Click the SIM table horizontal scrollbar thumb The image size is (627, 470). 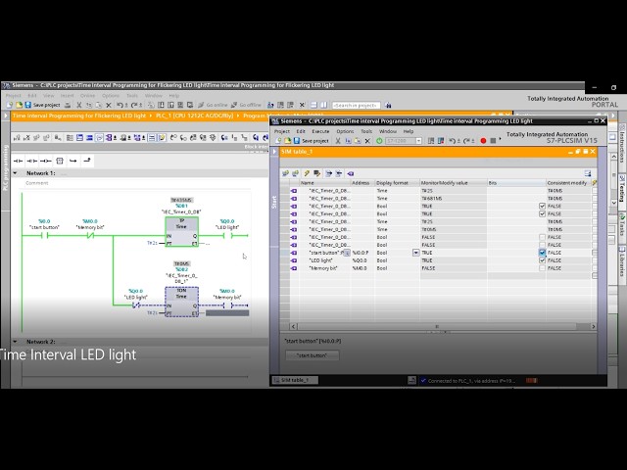click(437, 326)
